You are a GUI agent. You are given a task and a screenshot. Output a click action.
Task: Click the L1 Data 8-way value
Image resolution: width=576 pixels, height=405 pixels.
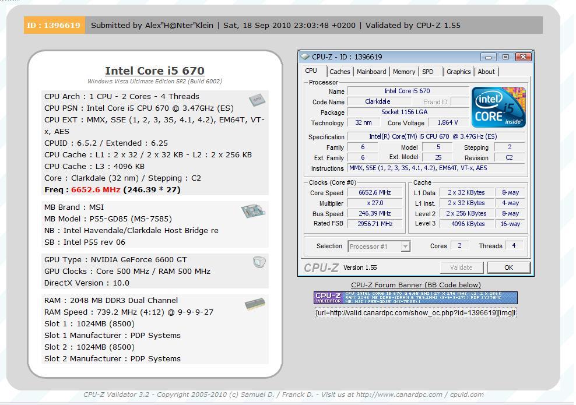(x=510, y=192)
